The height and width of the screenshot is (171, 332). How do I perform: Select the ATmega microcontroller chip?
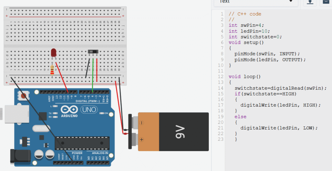[x=82, y=143]
